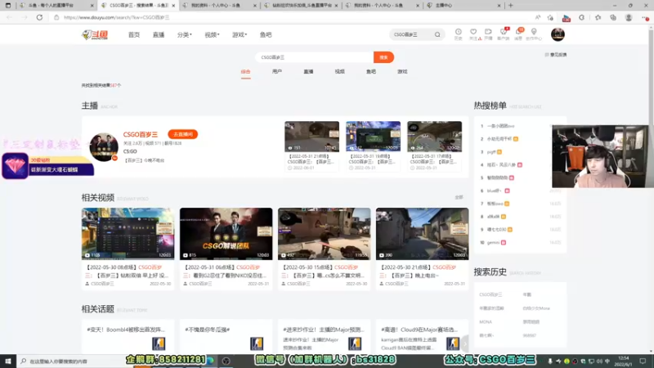This screenshot has width=654, height=368.
Task: Open the Windows Start menu
Action: tap(8, 361)
